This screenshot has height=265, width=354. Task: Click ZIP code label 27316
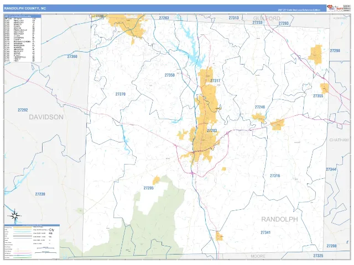click(x=275, y=176)
